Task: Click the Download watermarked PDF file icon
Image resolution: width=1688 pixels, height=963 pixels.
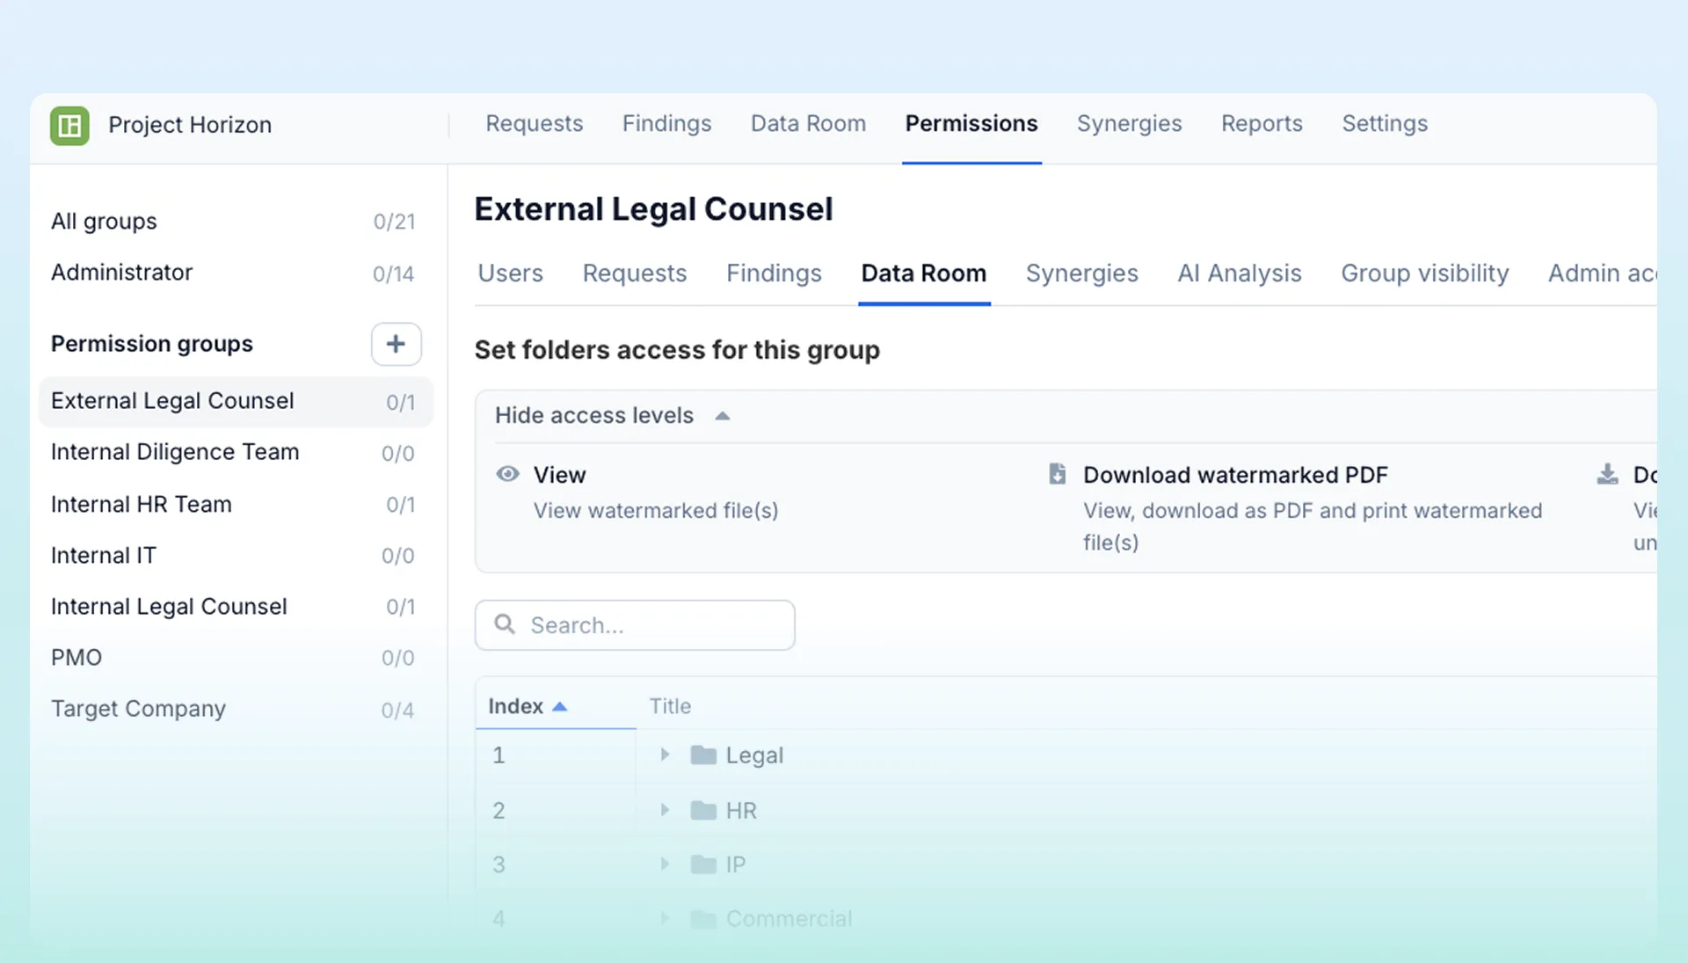Action: point(1057,475)
